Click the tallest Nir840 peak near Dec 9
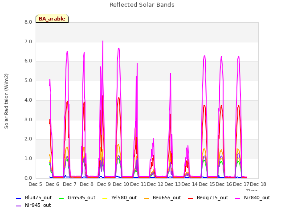 103,41
